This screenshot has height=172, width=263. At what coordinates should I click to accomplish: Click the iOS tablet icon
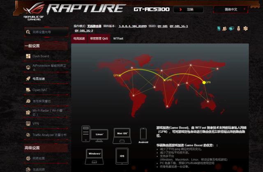(122, 156)
